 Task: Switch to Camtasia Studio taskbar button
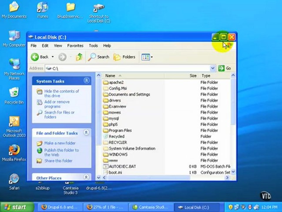tap(151, 207)
